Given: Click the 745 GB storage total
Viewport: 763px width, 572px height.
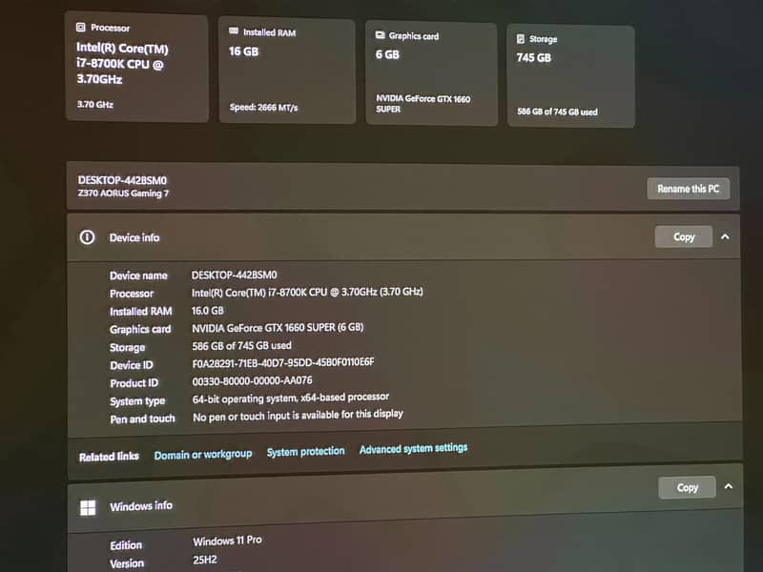Looking at the screenshot, I should coord(534,58).
